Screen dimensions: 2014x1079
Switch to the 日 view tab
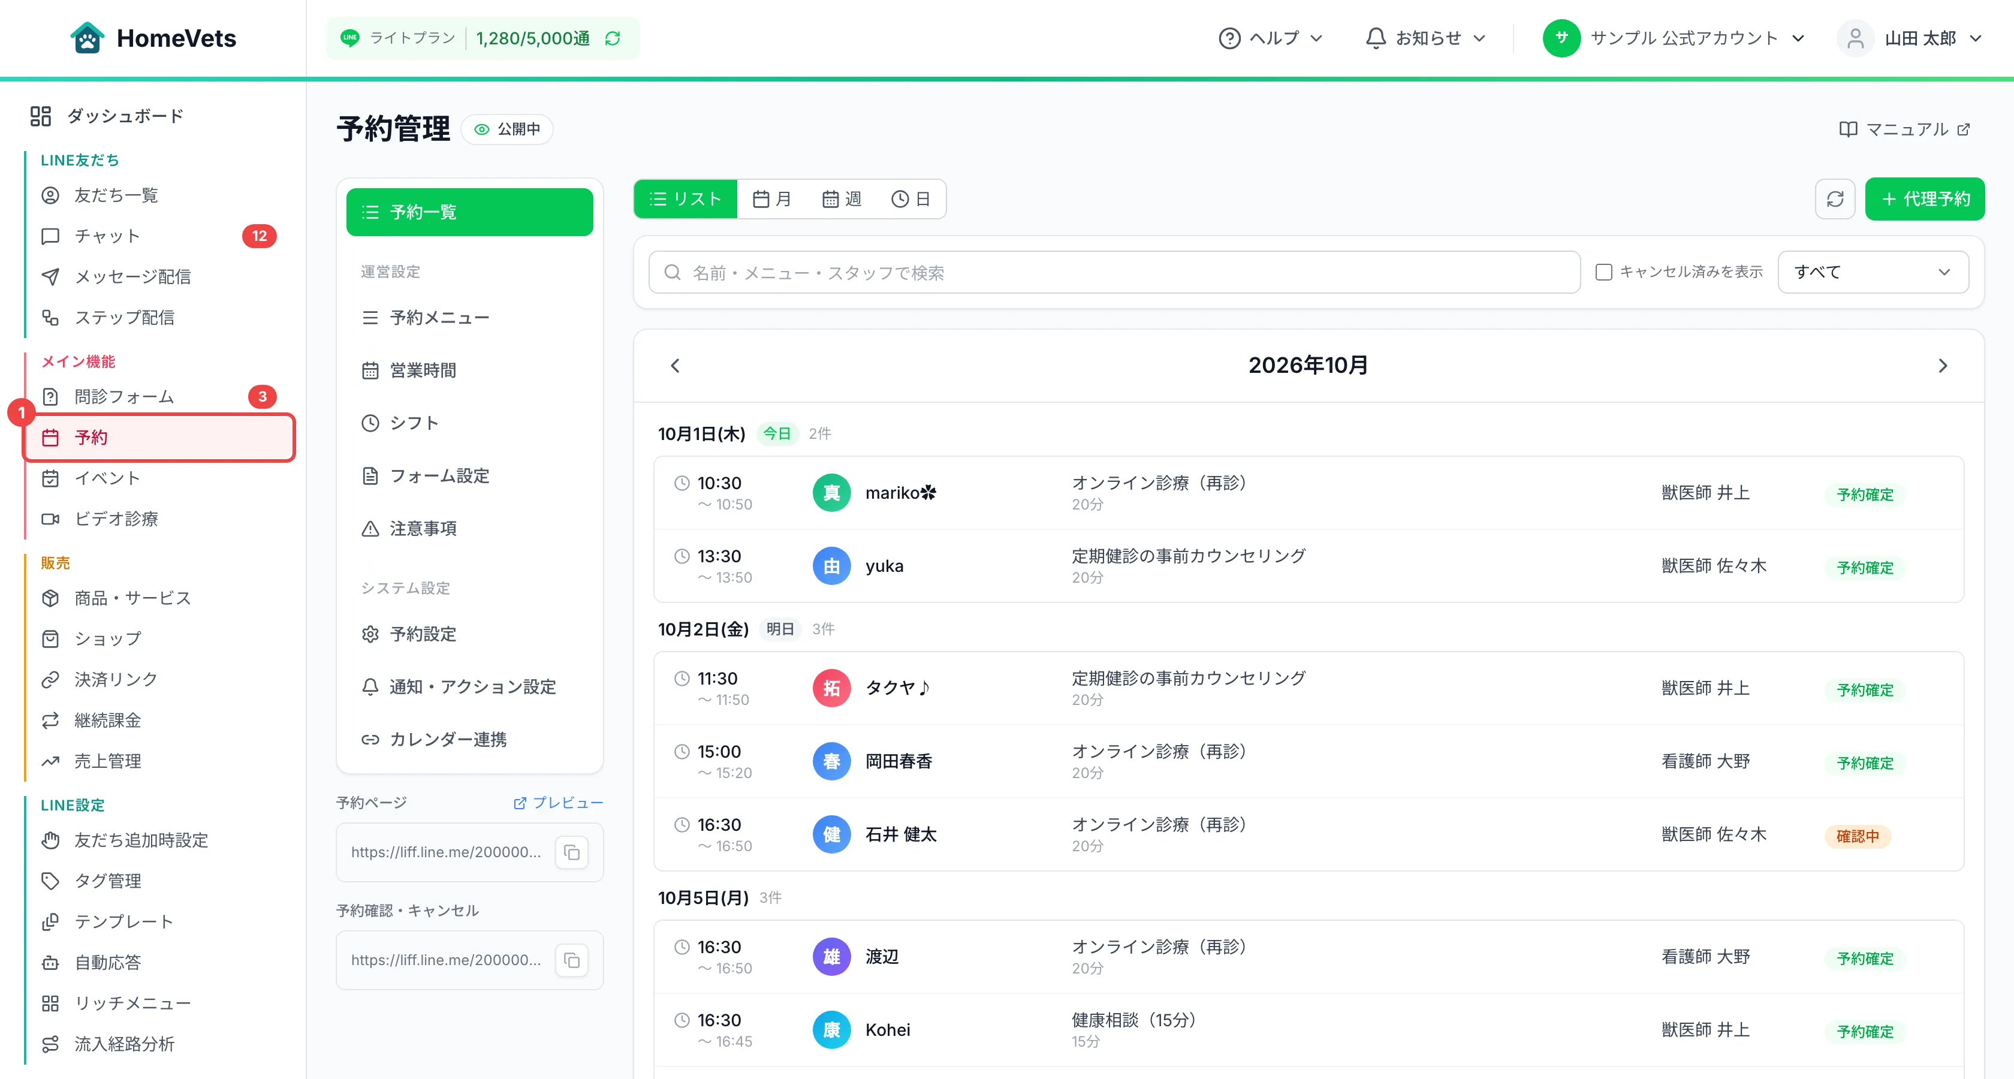(911, 200)
